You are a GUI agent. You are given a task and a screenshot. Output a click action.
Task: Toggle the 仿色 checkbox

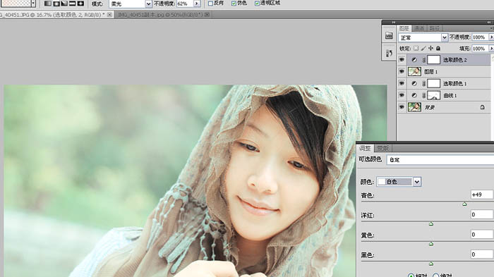point(234,4)
